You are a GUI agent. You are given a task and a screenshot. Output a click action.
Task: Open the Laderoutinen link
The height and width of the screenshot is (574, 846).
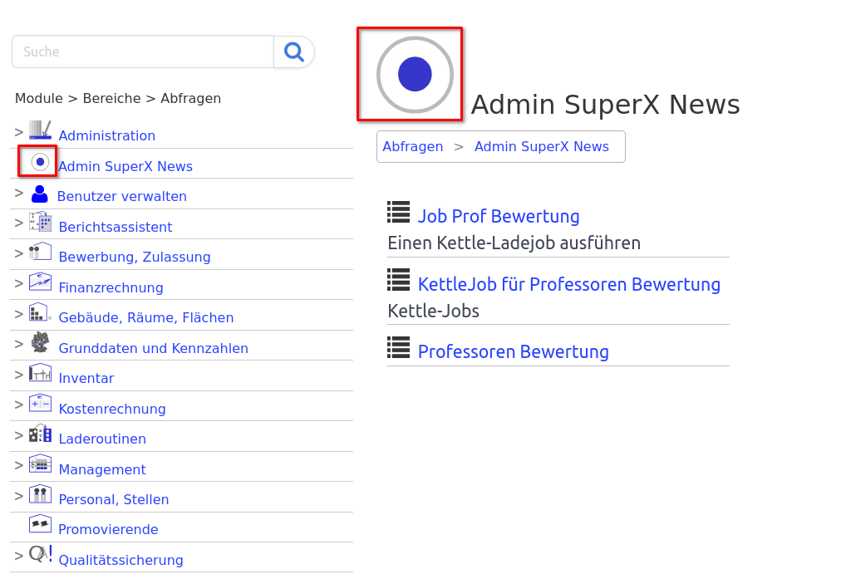pyautogui.click(x=102, y=439)
